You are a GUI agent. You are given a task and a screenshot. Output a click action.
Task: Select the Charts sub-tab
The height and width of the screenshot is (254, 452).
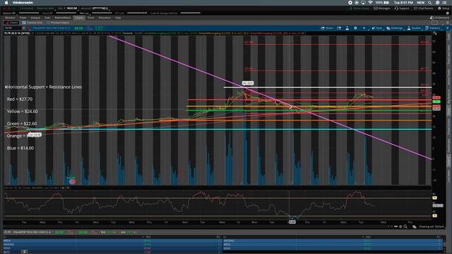coord(12,23)
